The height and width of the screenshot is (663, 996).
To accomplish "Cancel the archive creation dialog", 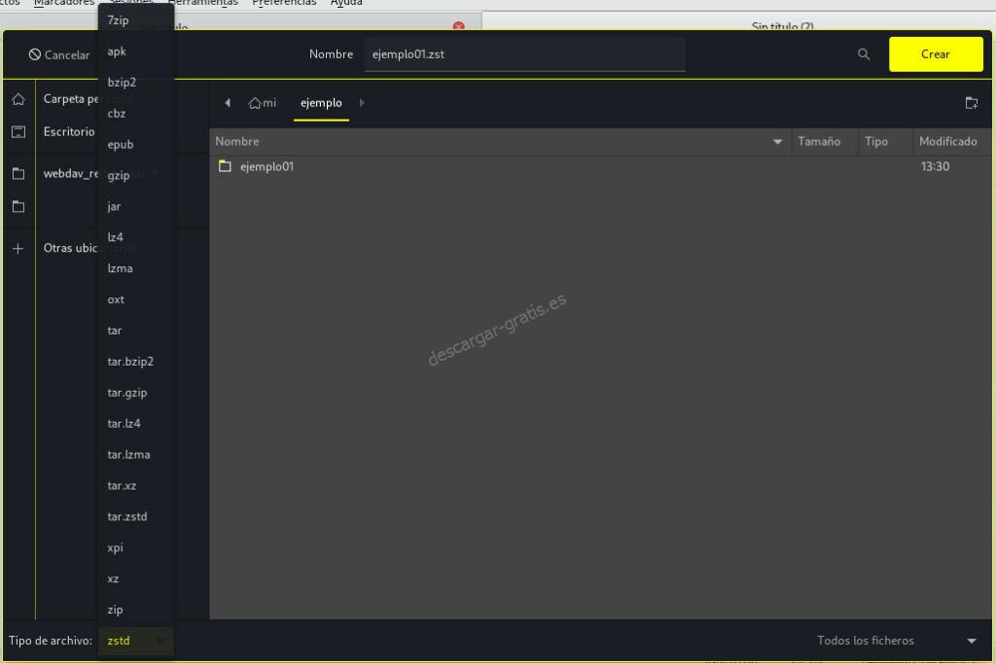I will [59, 55].
